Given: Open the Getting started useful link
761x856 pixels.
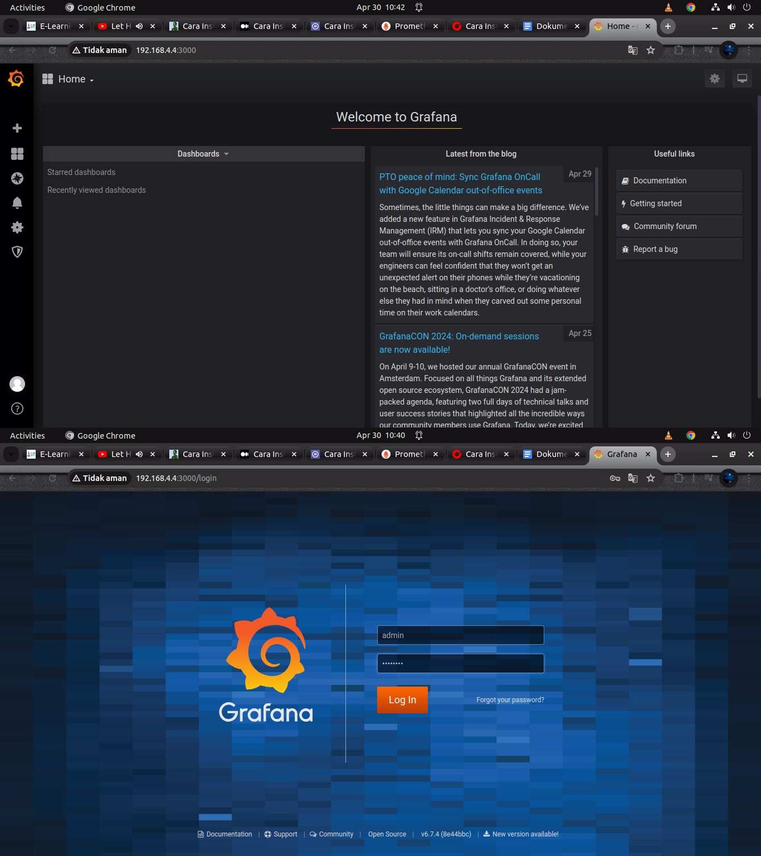Looking at the screenshot, I should tap(680, 203).
